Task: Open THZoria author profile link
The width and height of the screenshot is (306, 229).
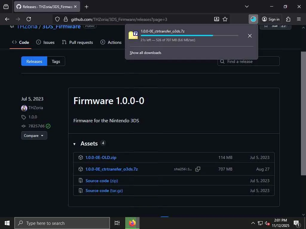Action: pos(36,108)
